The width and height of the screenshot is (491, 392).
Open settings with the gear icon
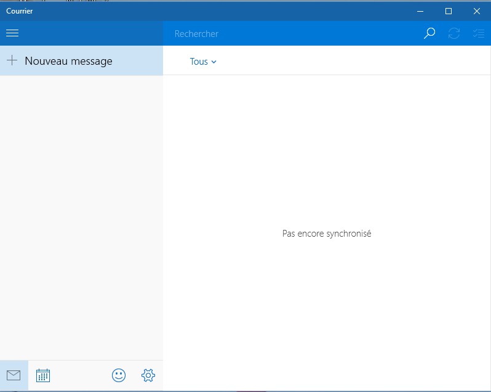148,375
